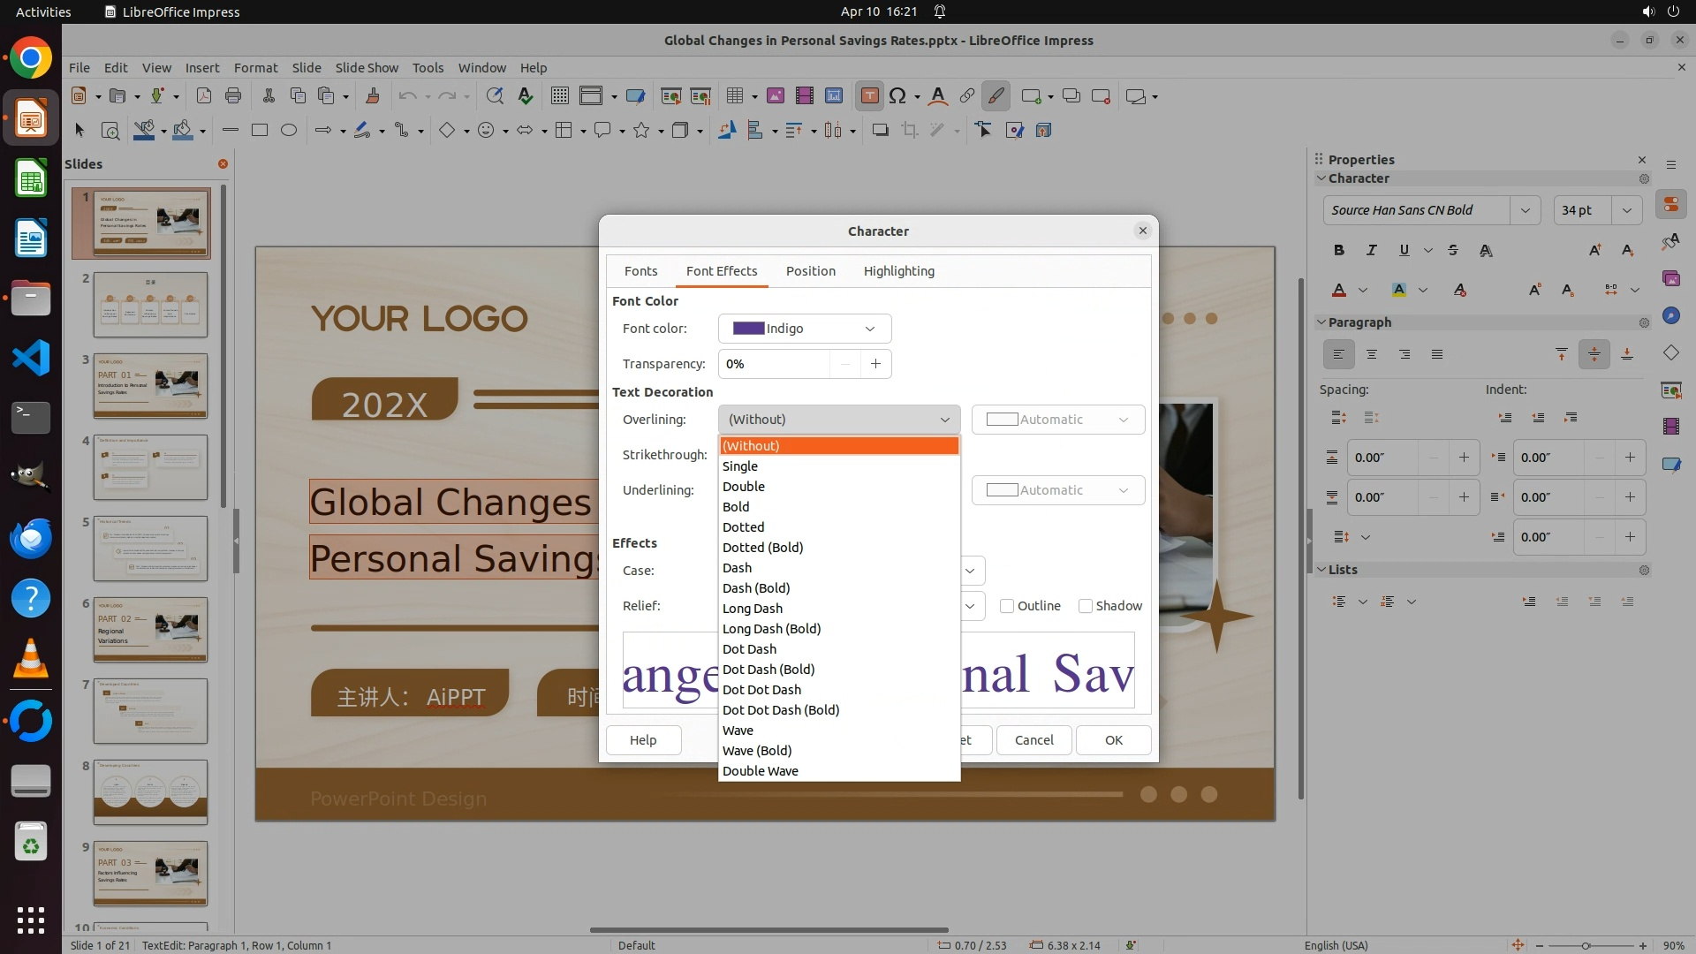Click the Cancel button
Image resolution: width=1696 pixels, height=954 pixels.
(x=1033, y=740)
